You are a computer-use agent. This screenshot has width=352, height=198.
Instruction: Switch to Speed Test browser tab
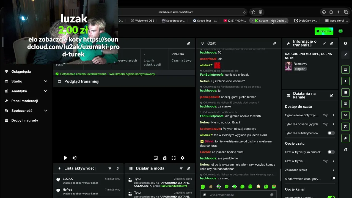tap(205, 21)
